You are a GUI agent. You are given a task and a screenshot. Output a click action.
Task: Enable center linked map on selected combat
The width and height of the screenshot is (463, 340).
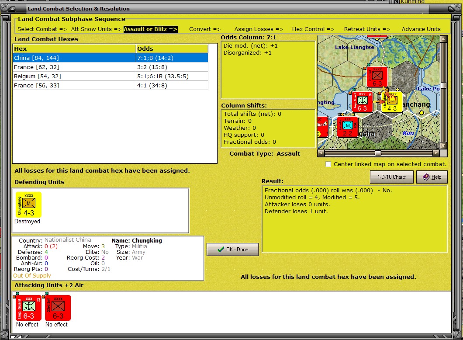pyautogui.click(x=328, y=164)
